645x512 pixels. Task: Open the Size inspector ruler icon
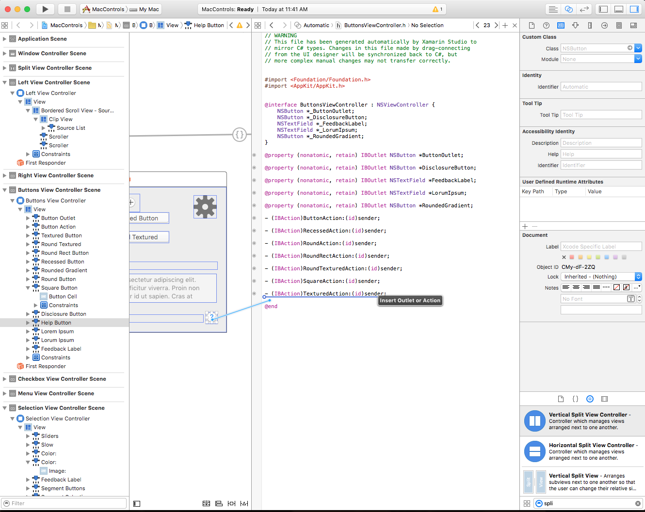[590, 25]
